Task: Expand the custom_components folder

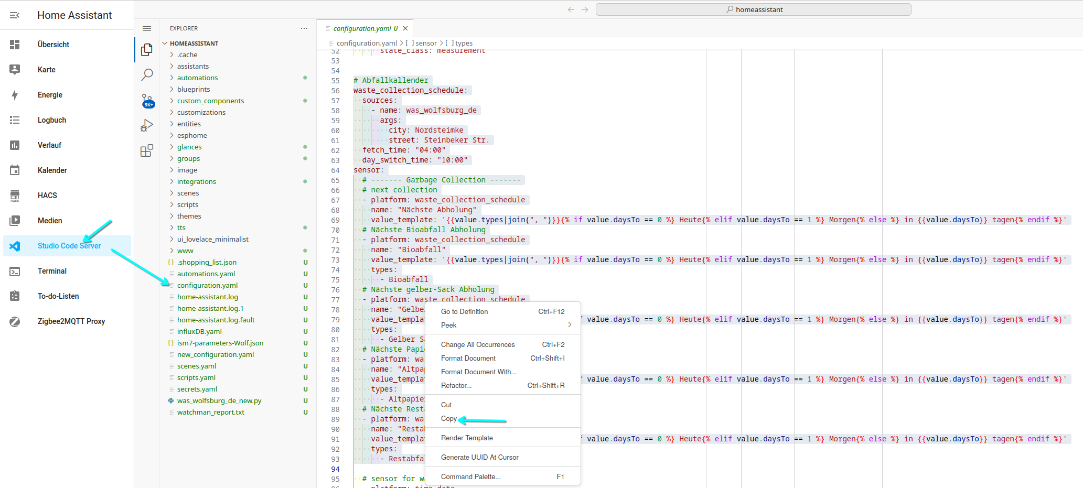Action: pyautogui.click(x=210, y=101)
